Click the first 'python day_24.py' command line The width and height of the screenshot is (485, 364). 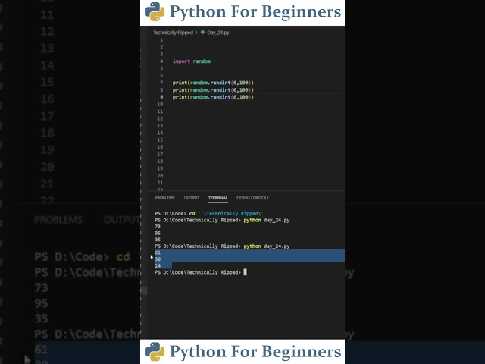click(222, 220)
